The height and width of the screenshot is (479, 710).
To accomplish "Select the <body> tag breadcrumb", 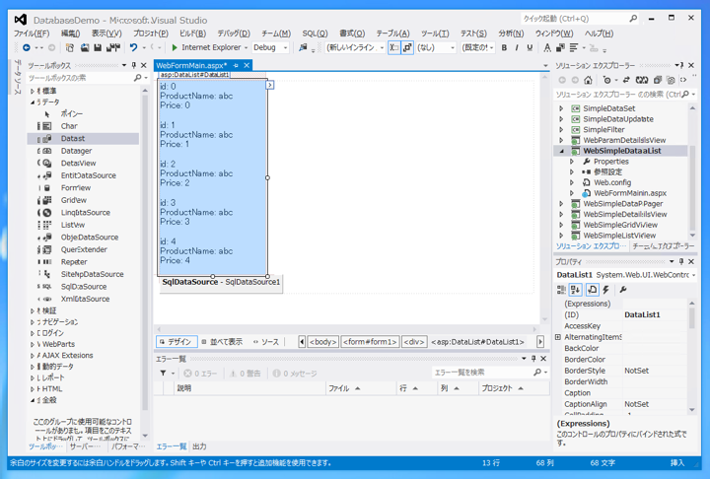I will click(x=322, y=342).
